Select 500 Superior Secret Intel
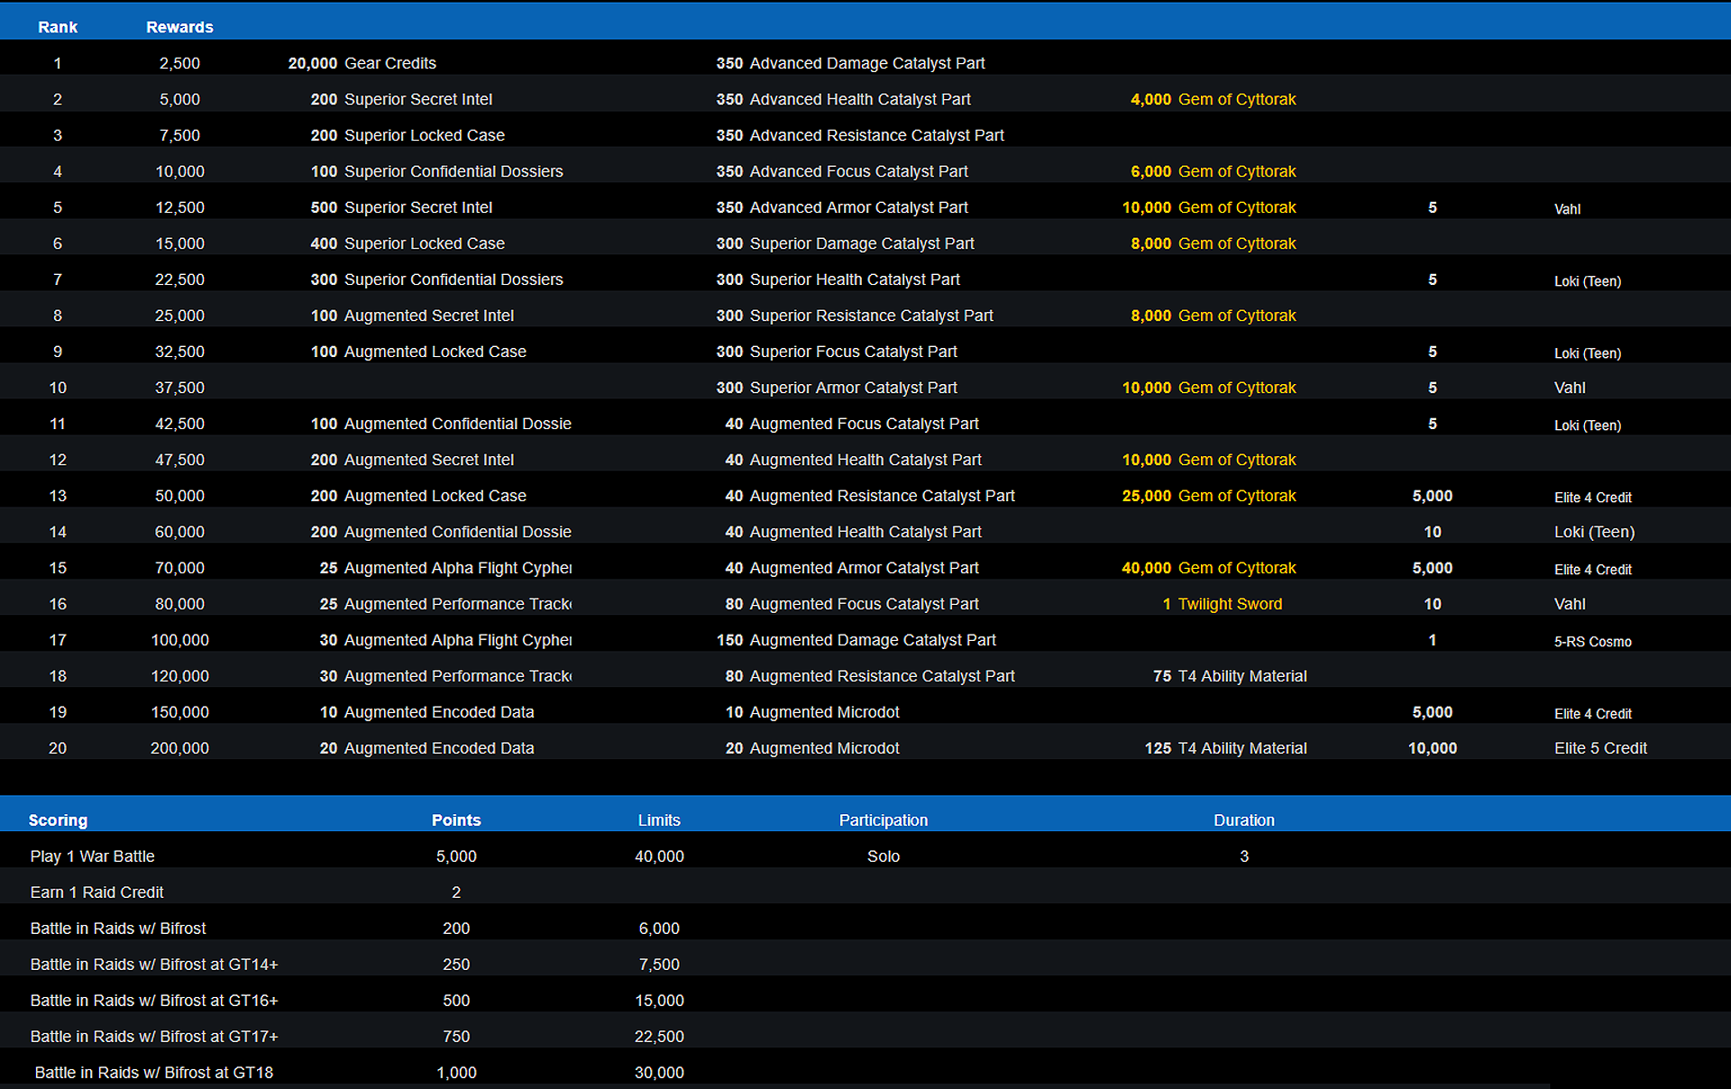1731x1089 pixels. click(x=401, y=207)
